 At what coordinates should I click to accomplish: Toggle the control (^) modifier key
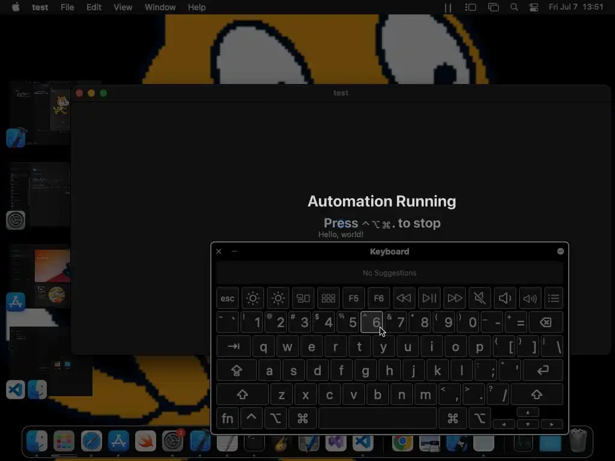[x=252, y=418]
